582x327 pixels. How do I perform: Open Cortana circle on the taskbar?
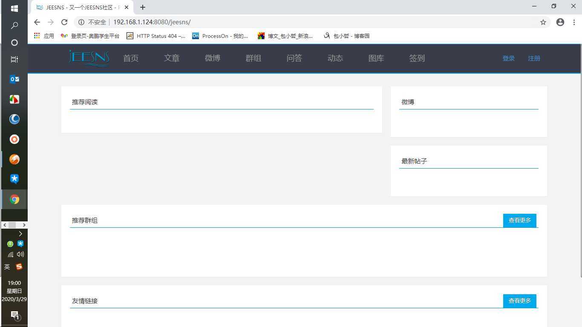[x=14, y=43]
